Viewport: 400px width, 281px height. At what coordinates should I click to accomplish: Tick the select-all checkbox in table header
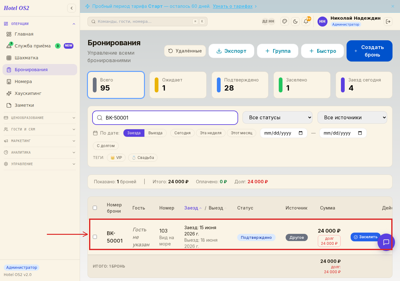95,208
